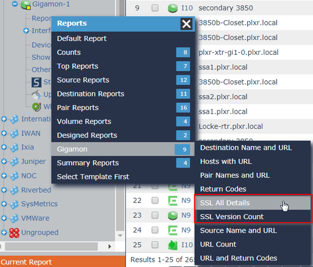Tick the checkbox for row 25

coord(155,244)
